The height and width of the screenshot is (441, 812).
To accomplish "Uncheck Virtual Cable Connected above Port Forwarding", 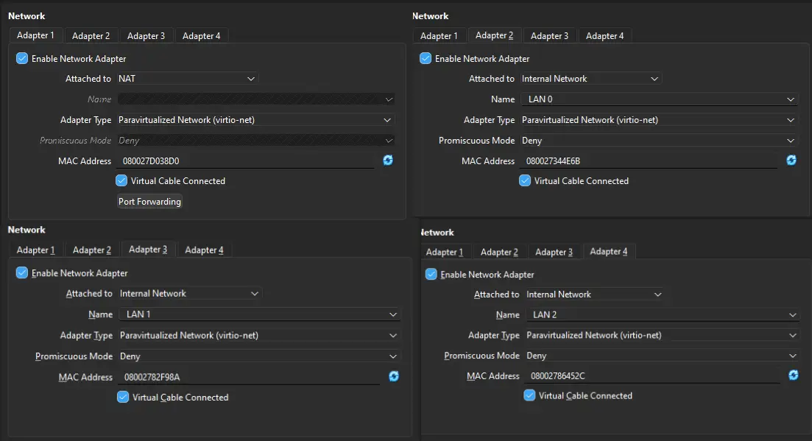I will 122,180.
